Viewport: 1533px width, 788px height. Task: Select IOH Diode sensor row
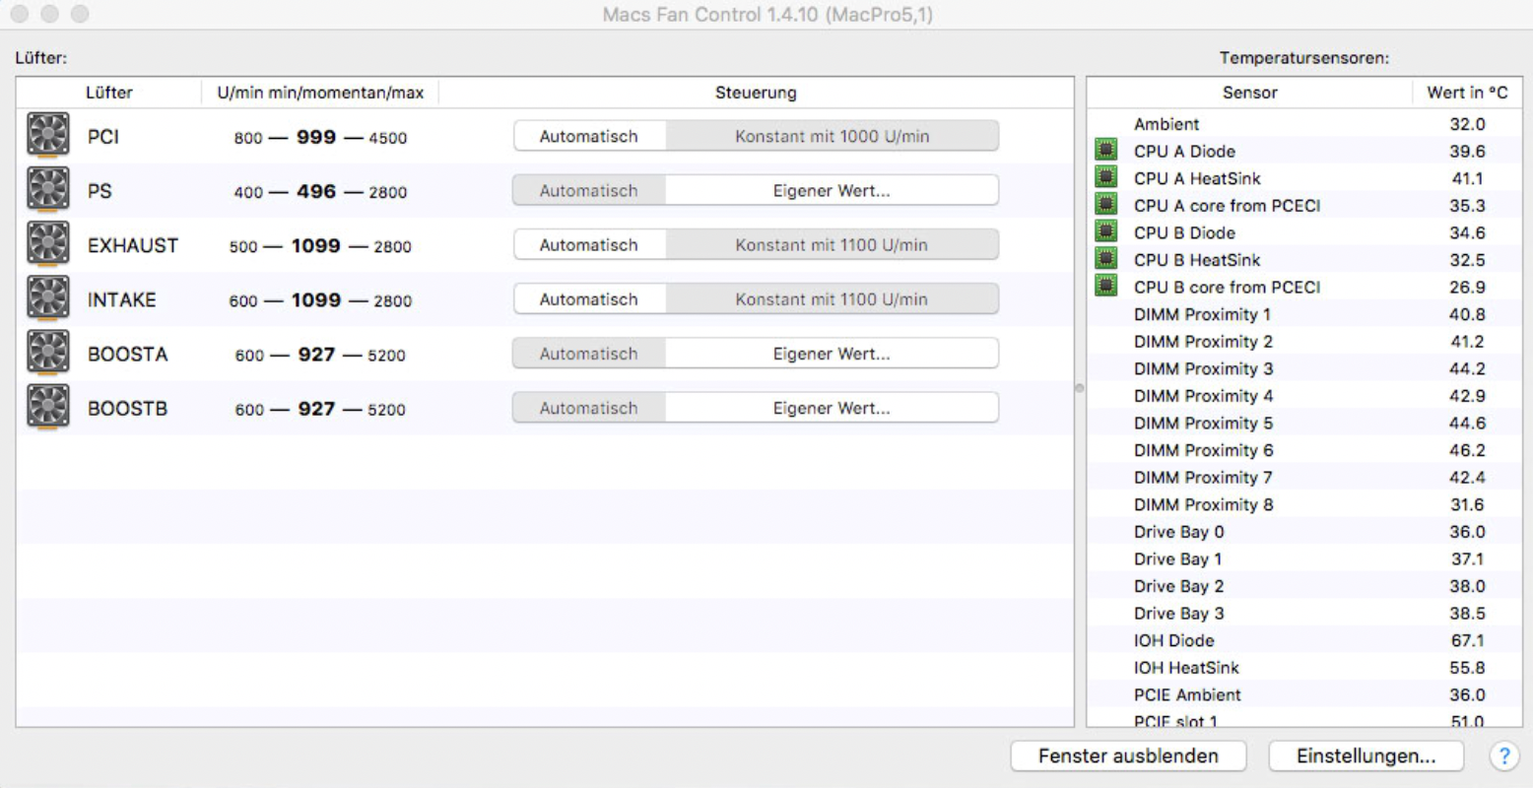(1304, 640)
